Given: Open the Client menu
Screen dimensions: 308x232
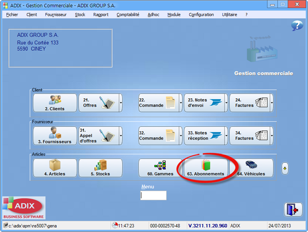Looking at the screenshot, I should [32, 15].
